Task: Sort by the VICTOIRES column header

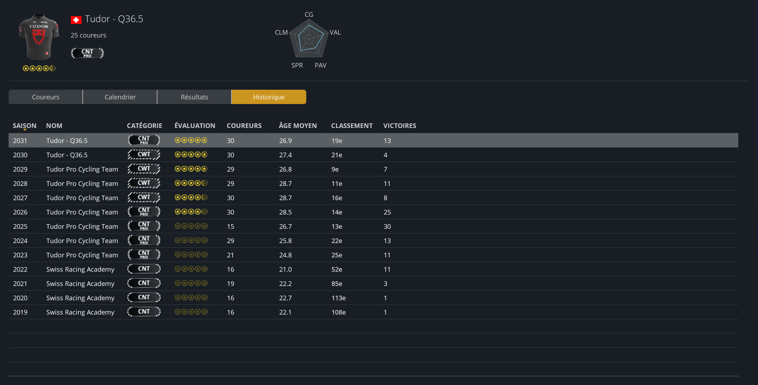Action: click(400, 125)
